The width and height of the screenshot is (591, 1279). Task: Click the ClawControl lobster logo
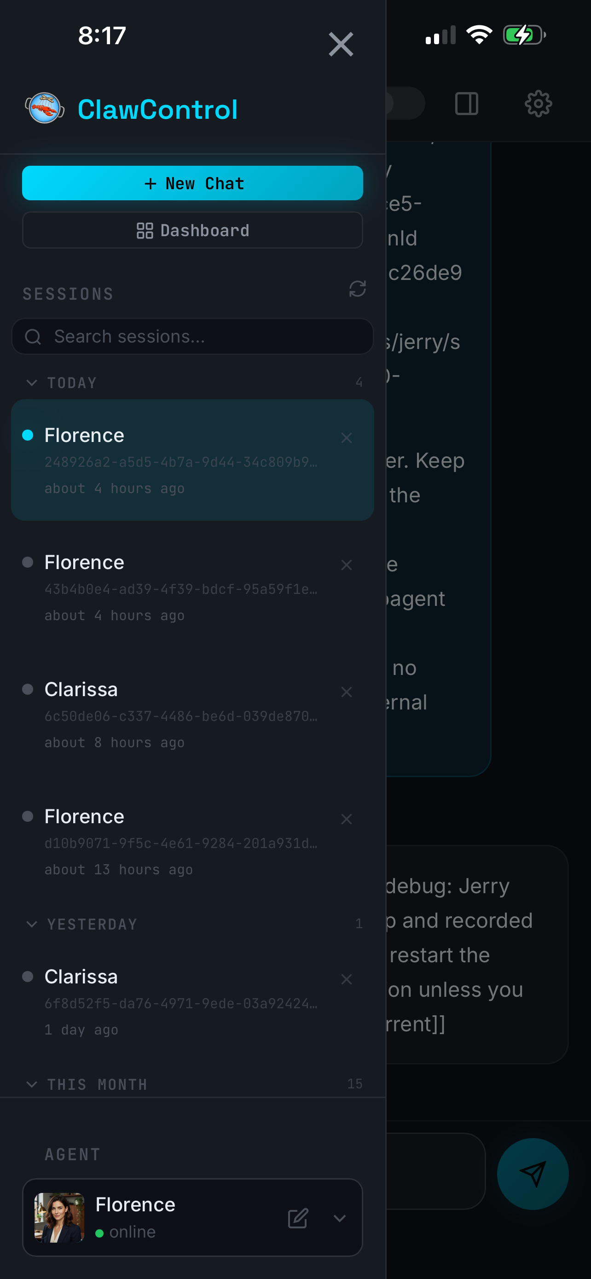45,109
